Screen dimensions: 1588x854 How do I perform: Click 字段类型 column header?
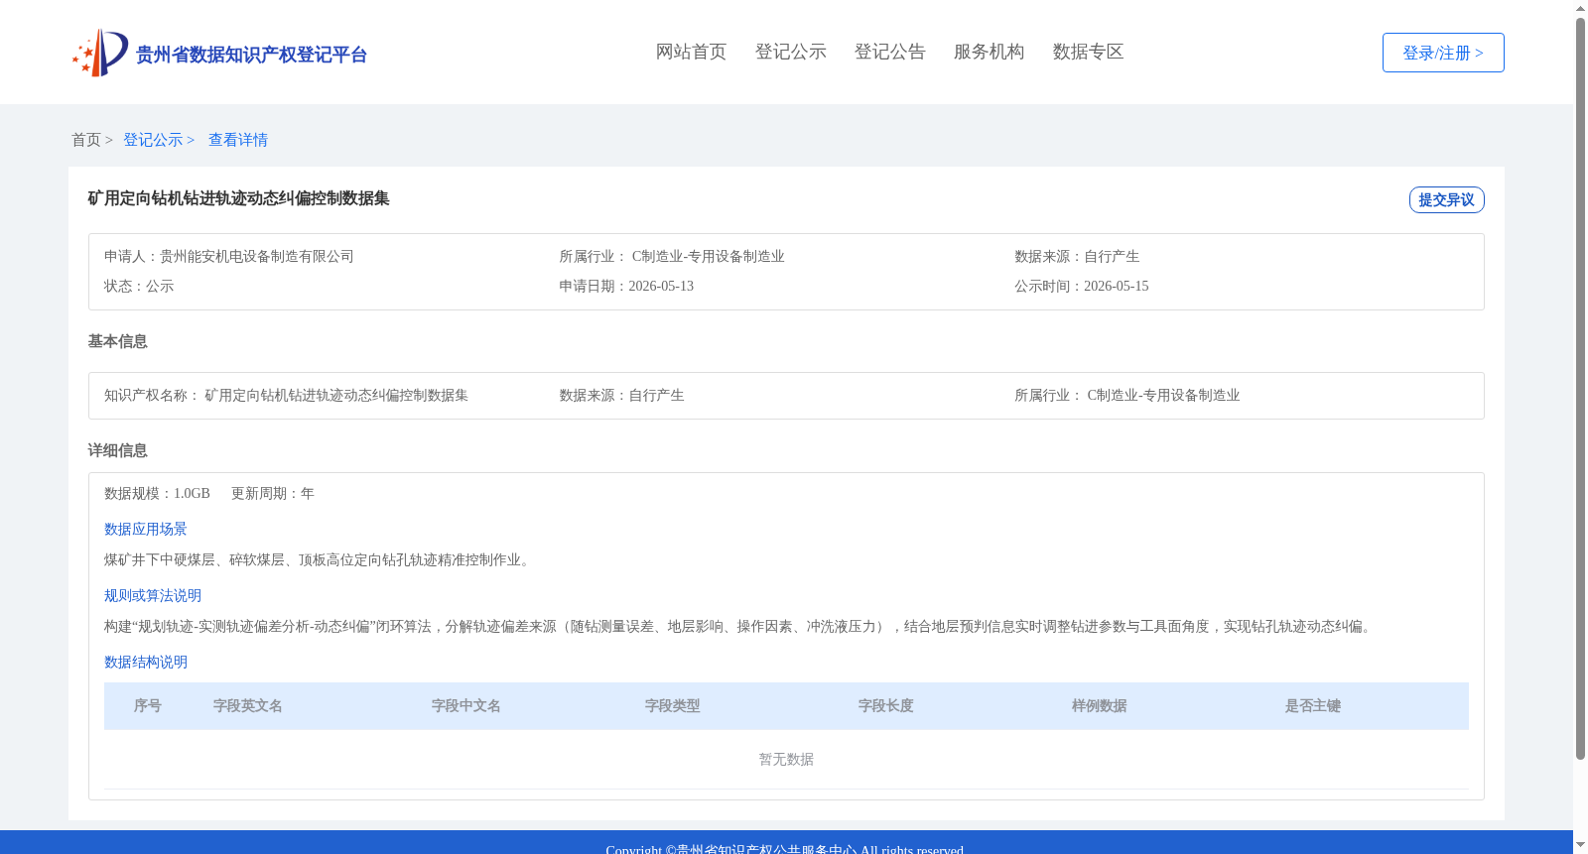[x=673, y=705]
